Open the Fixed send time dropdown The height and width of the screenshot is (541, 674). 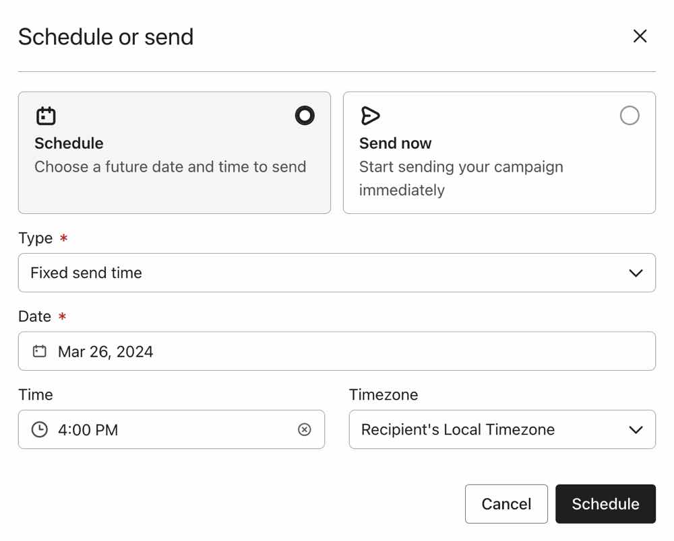pyautogui.click(x=337, y=273)
